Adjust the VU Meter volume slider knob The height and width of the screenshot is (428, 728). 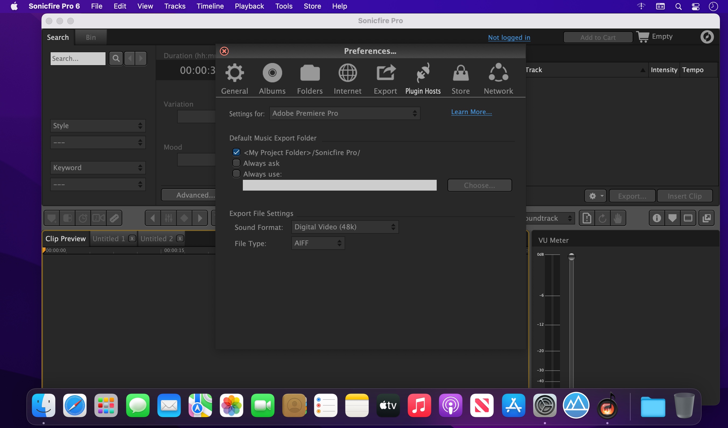pyautogui.click(x=571, y=257)
